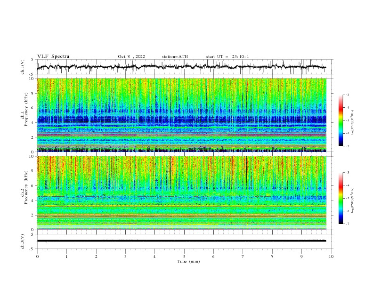Click the "start UT = 23:10:1" text
This screenshot has height=288, width=373.
[x=227, y=56]
